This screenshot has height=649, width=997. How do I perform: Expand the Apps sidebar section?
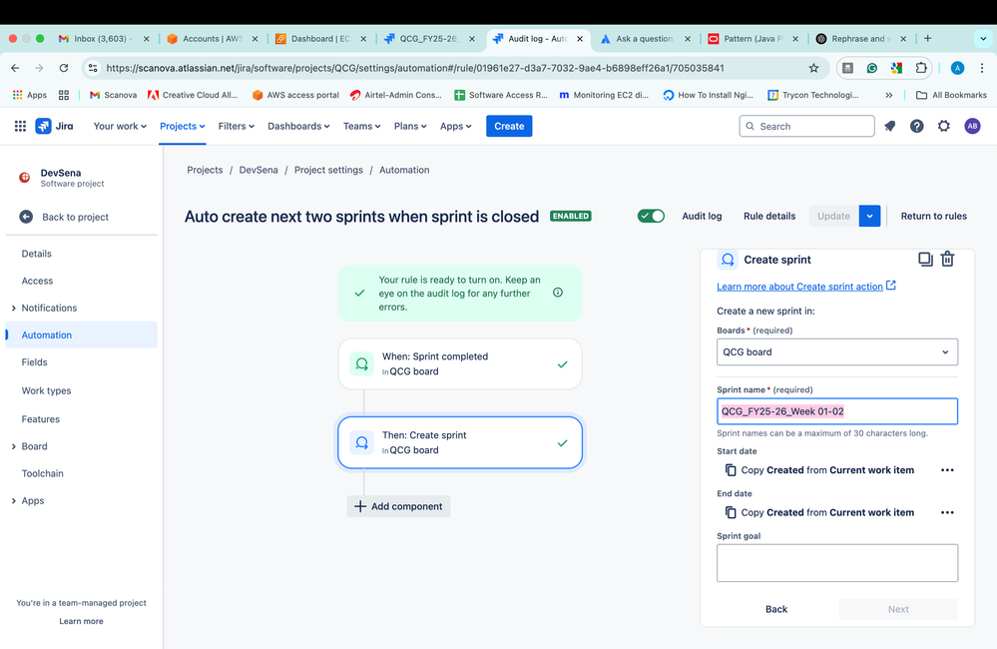(x=13, y=501)
